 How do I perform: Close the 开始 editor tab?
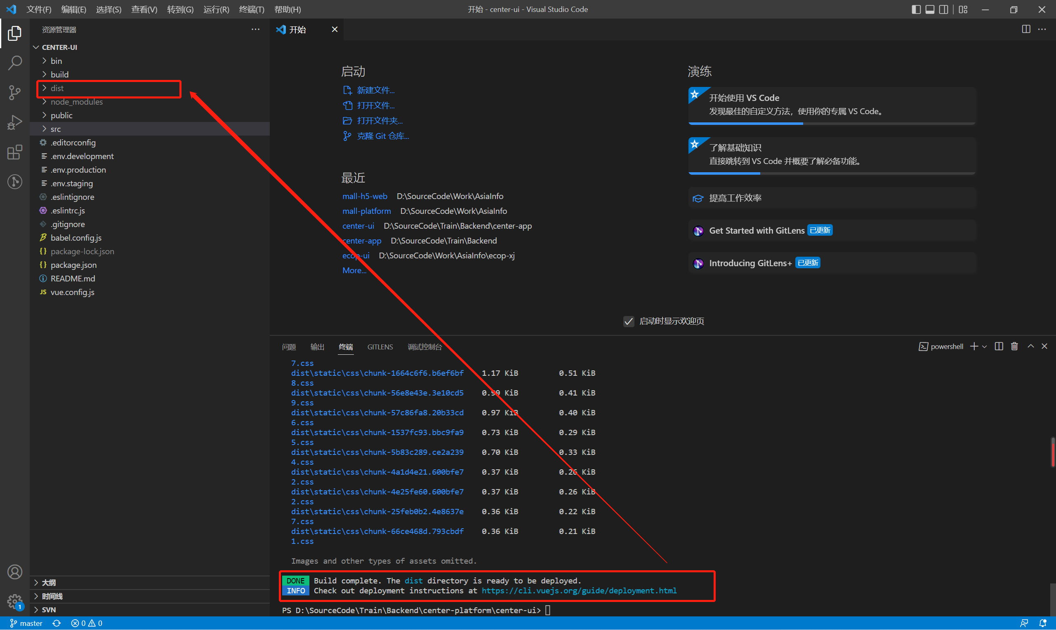pyautogui.click(x=335, y=29)
